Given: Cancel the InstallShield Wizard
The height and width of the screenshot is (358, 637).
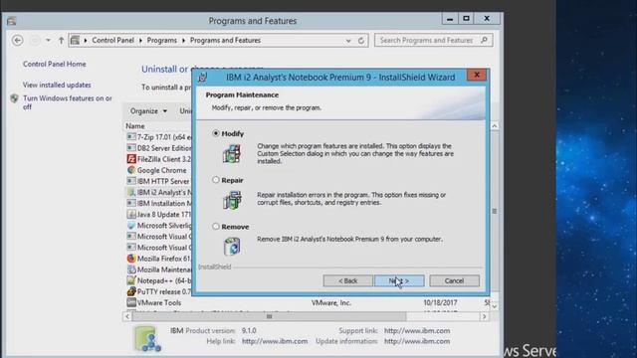Looking at the screenshot, I should point(454,280).
